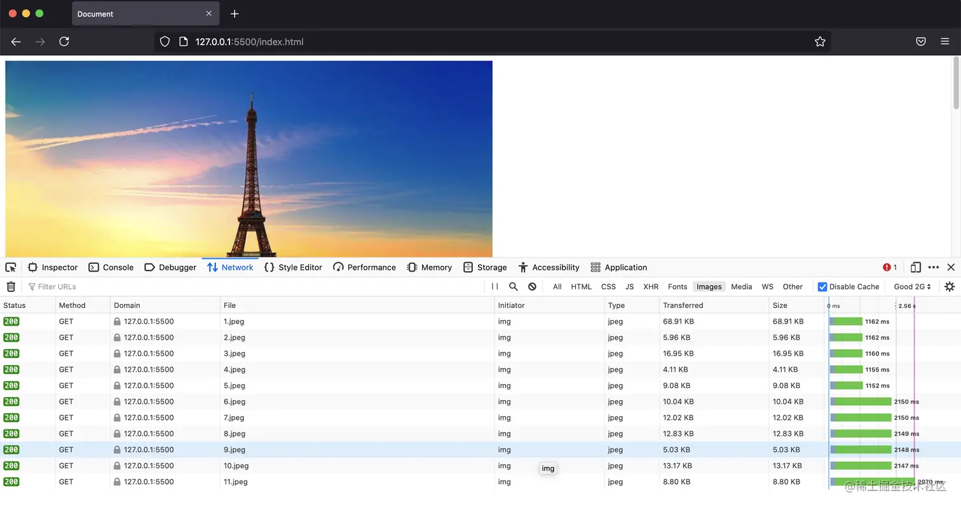Switch to the Console tab

coord(111,267)
